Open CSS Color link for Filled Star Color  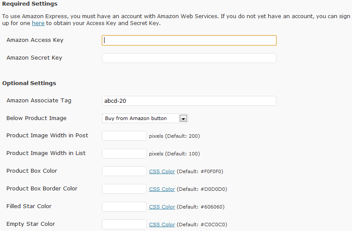(x=162, y=207)
